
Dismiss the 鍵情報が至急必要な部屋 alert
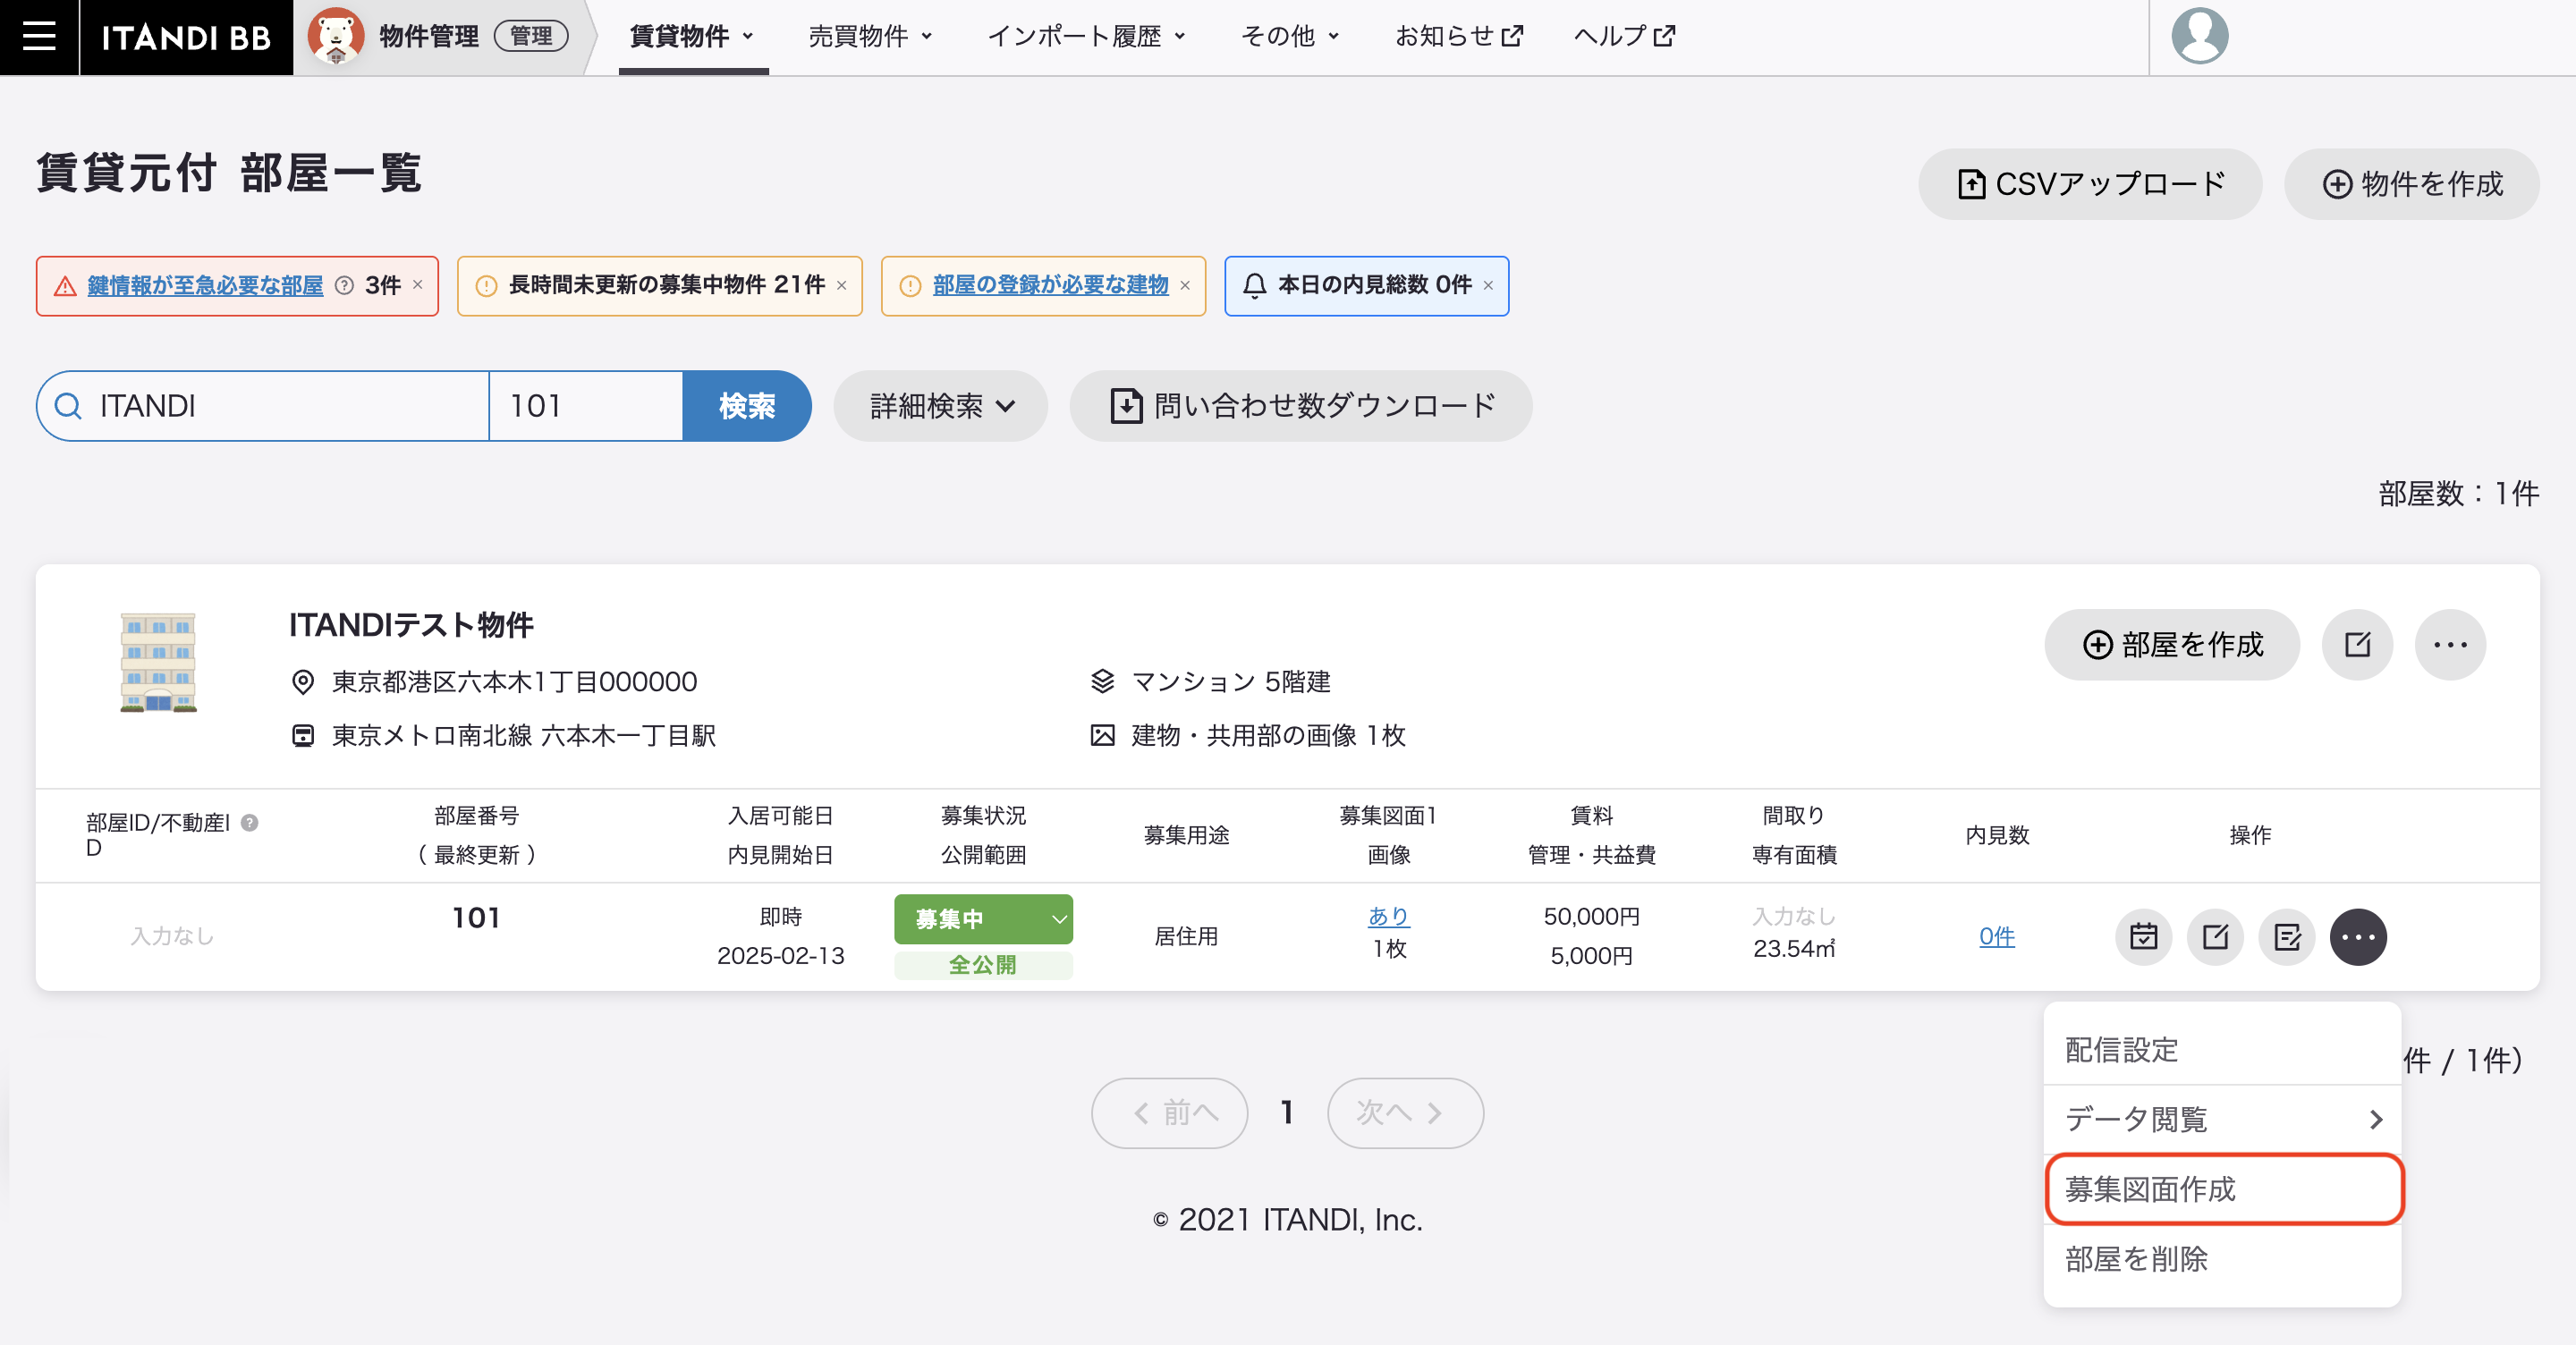(x=418, y=286)
